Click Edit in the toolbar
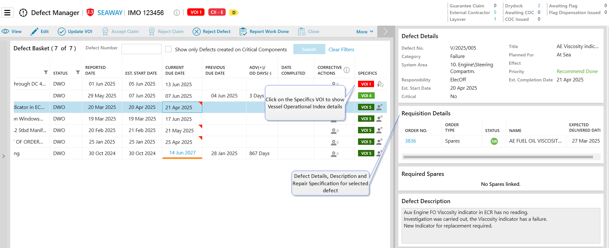Screen dimensions: 609x248 point(40,31)
